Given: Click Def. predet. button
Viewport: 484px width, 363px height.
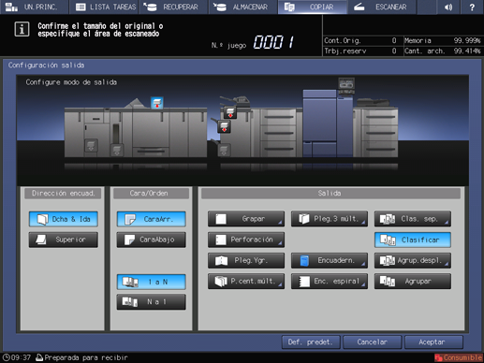Looking at the screenshot, I should point(311,342).
